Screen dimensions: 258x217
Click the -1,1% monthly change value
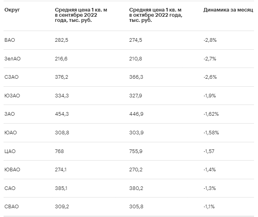[x=209, y=206]
